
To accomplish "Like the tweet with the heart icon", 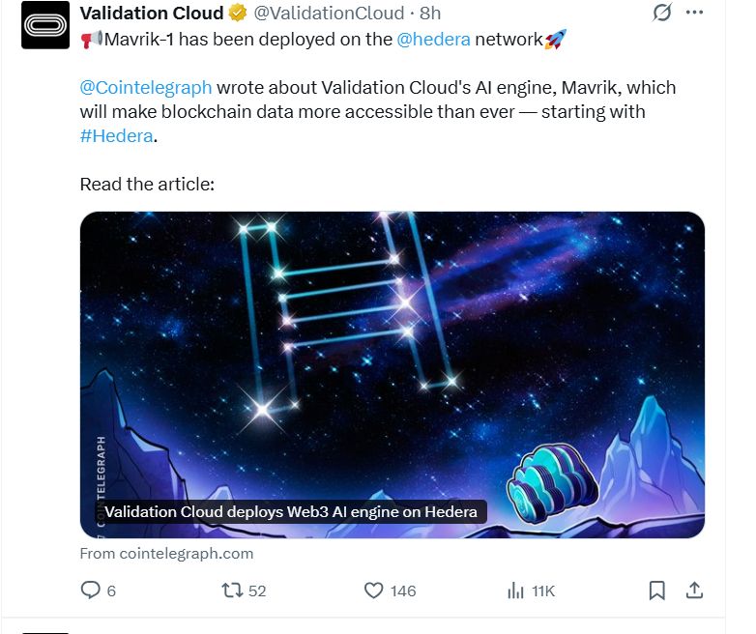I will (373, 590).
